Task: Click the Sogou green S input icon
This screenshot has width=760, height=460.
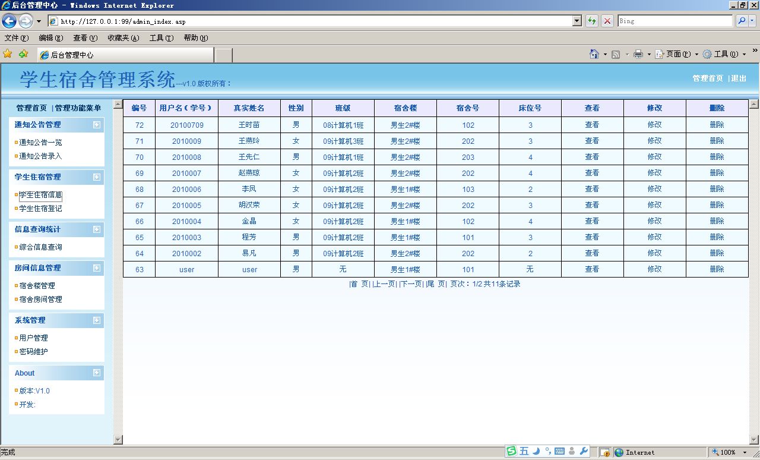Action: [511, 451]
